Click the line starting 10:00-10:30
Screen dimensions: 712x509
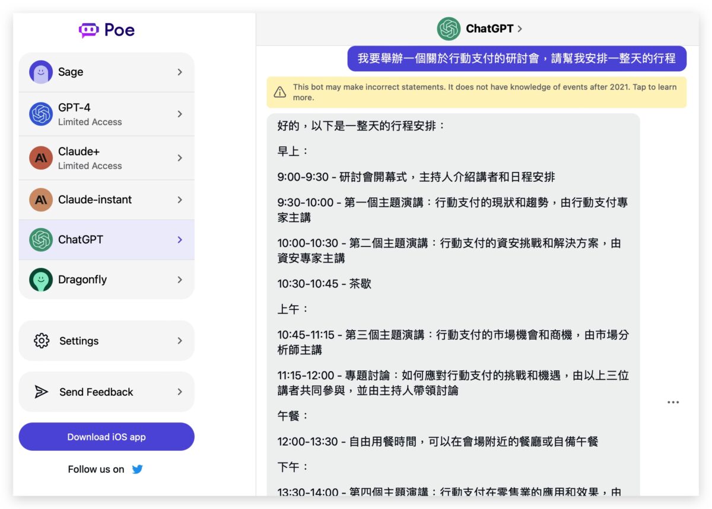pos(449,251)
